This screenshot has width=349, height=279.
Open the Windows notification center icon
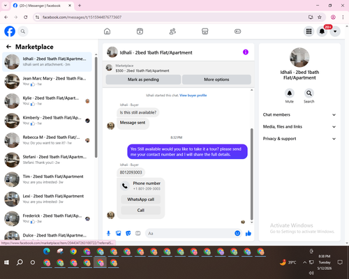(340, 262)
